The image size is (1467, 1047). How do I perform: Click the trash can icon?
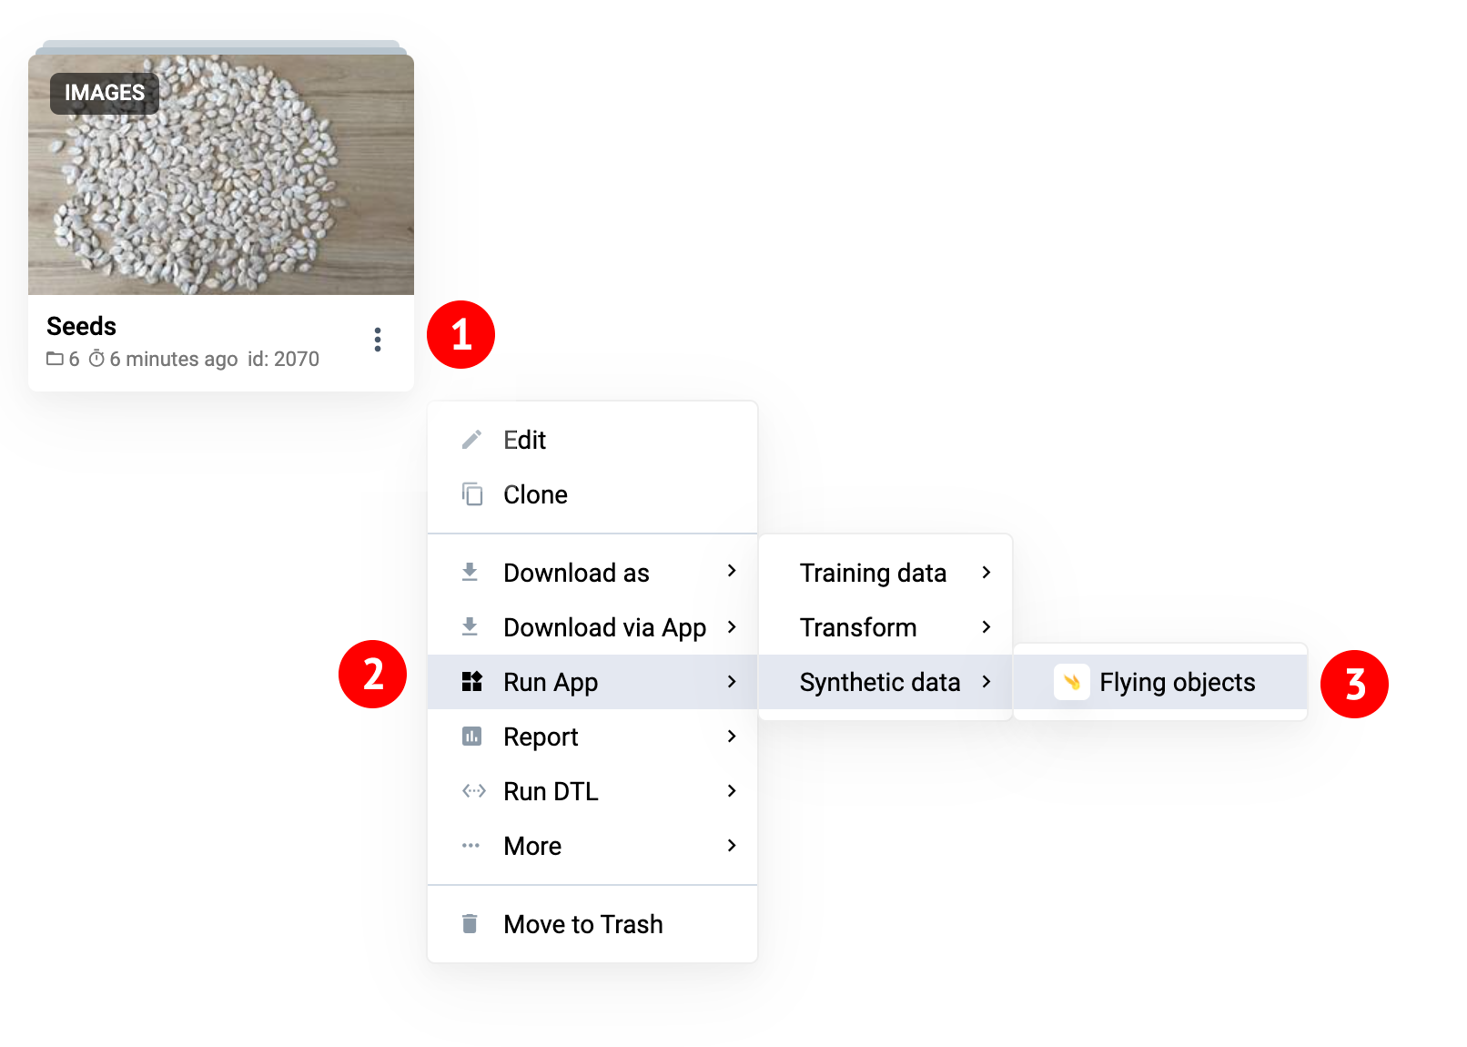pyautogui.click(x=470, y=924)
